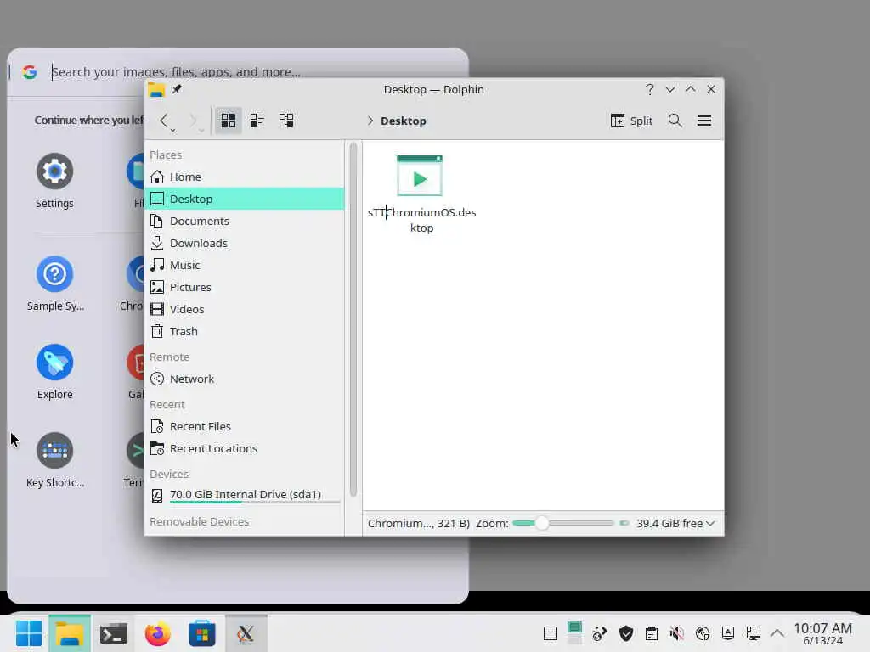Click the Google search box in launcher
870x652 pixels.
click(177, 72)
